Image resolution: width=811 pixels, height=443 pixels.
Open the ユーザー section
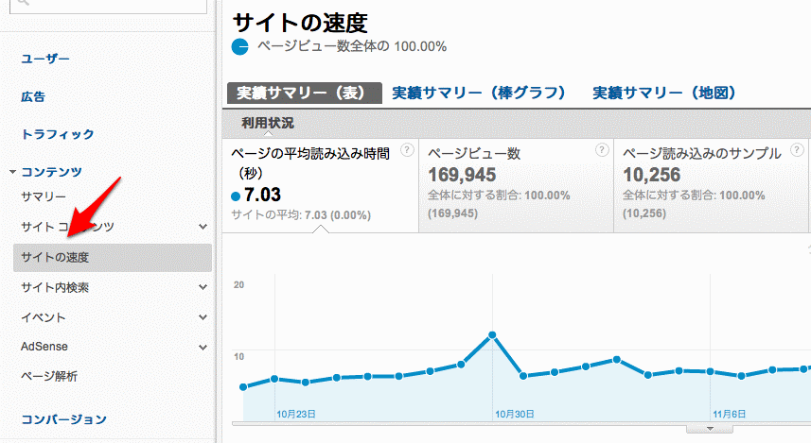(45, 59)
